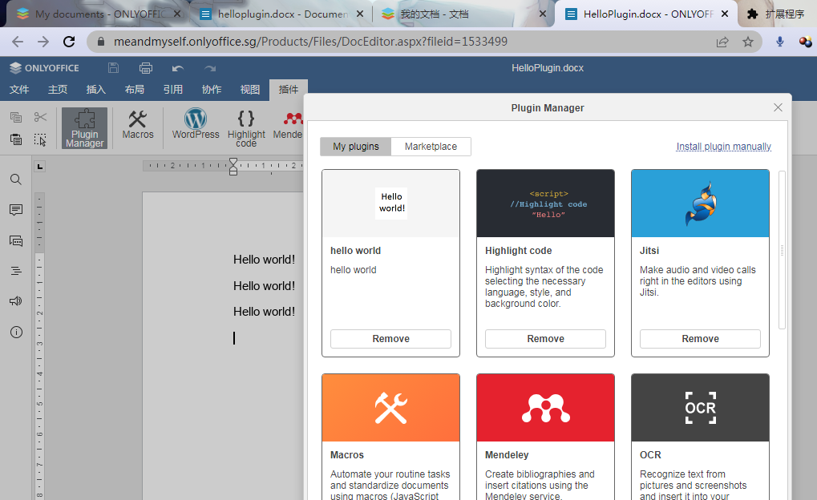The image size is (817, 500).
Task: Open the Navigation headings panel
Action: tap(16, 271)
